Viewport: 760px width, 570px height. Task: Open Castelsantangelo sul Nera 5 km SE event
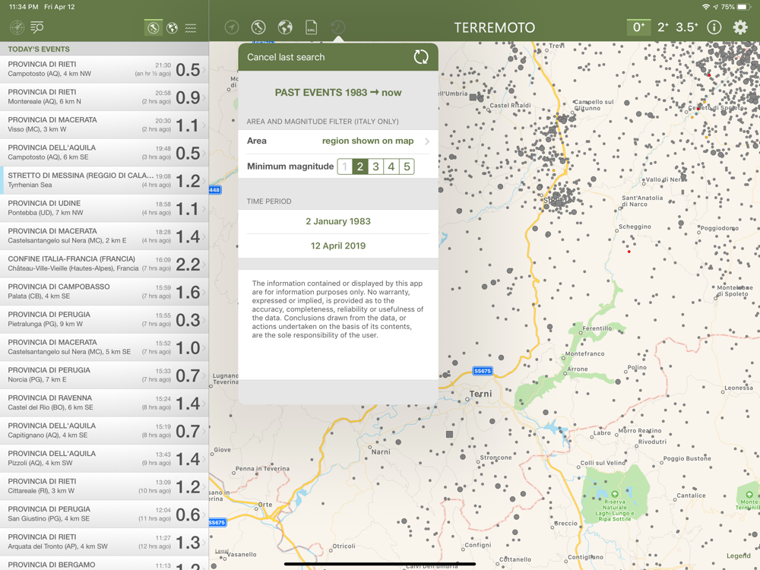pyautogui.click(x=104, y=347)
